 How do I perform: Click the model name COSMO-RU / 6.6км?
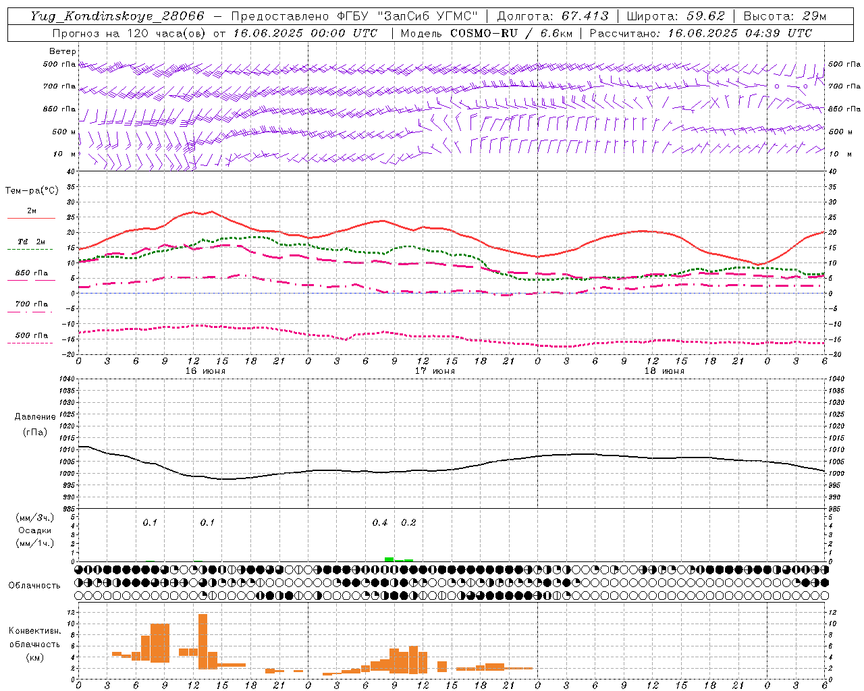512,33
